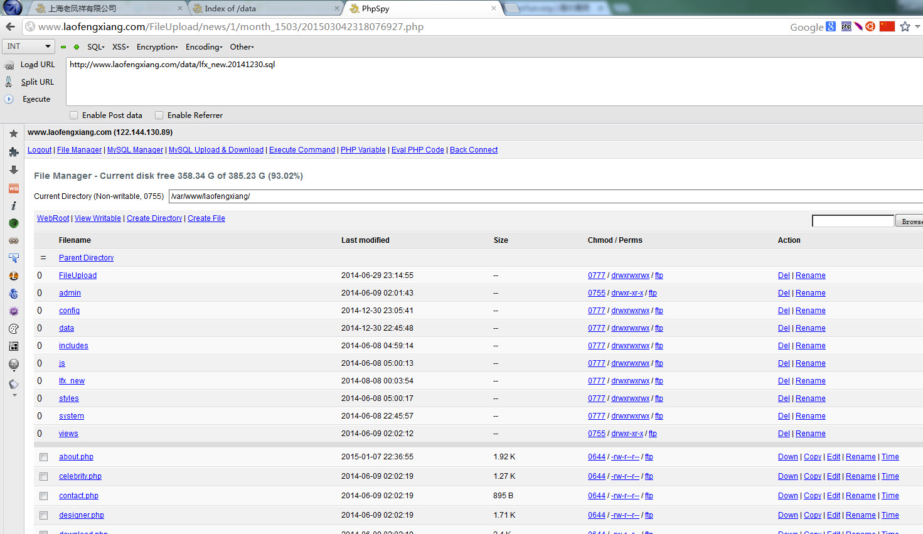
Task: Open the Google search engine icon
Action: tap(831, 26)
